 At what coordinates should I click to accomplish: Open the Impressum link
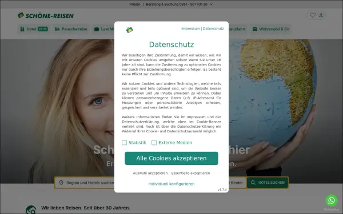tap(190, 29)
